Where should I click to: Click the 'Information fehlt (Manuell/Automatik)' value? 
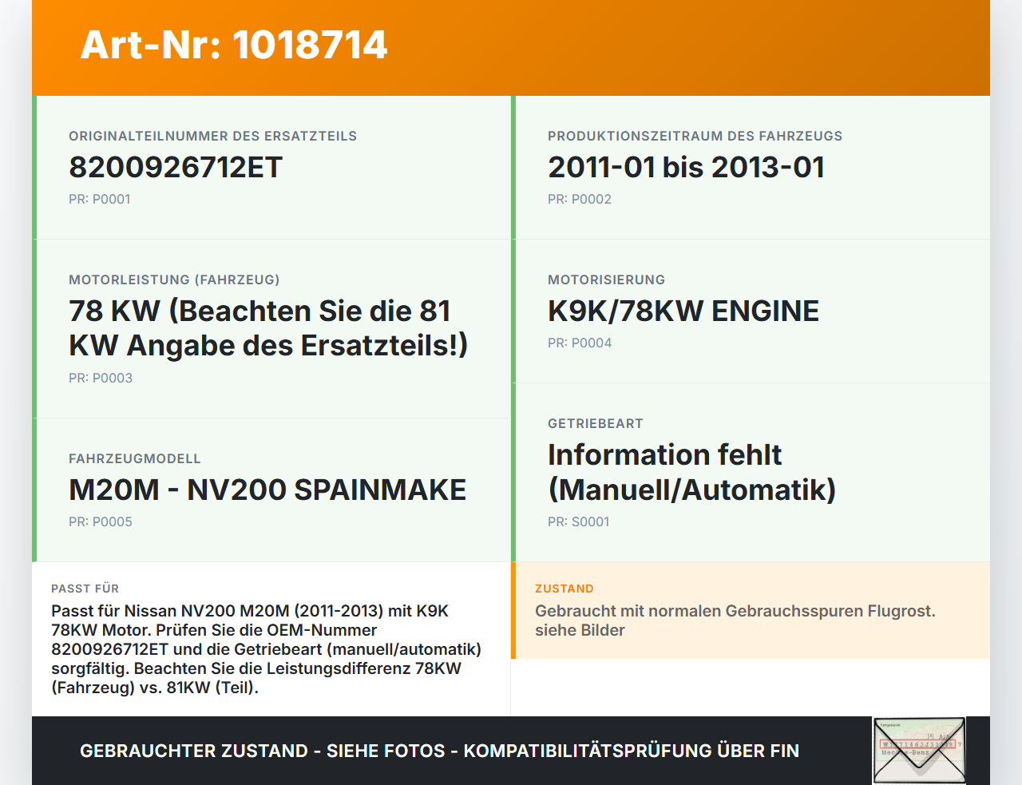[691, 472]
